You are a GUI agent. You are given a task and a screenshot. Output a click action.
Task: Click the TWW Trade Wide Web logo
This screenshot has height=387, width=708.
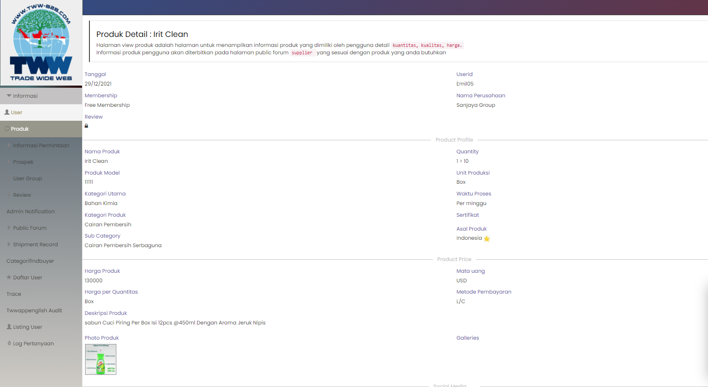tap(41, 43)
